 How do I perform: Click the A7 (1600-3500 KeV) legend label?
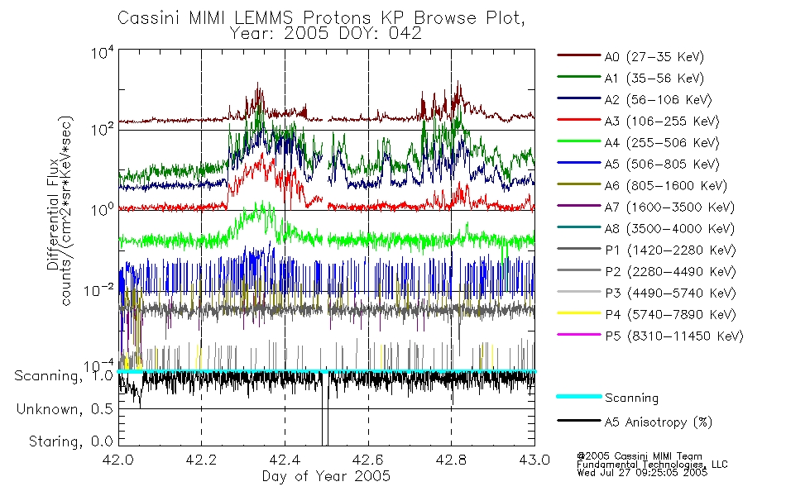click(669, 207)
